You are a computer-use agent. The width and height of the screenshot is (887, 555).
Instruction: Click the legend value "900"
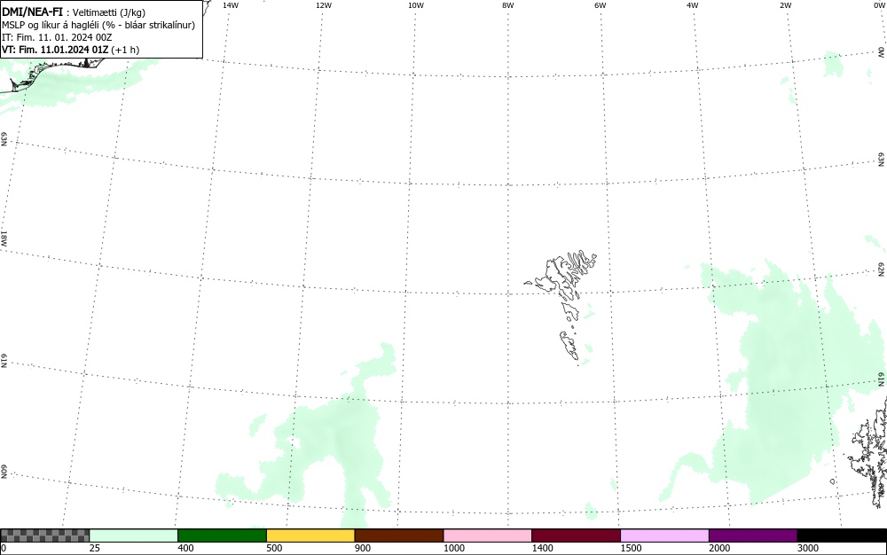coord(363,548)
